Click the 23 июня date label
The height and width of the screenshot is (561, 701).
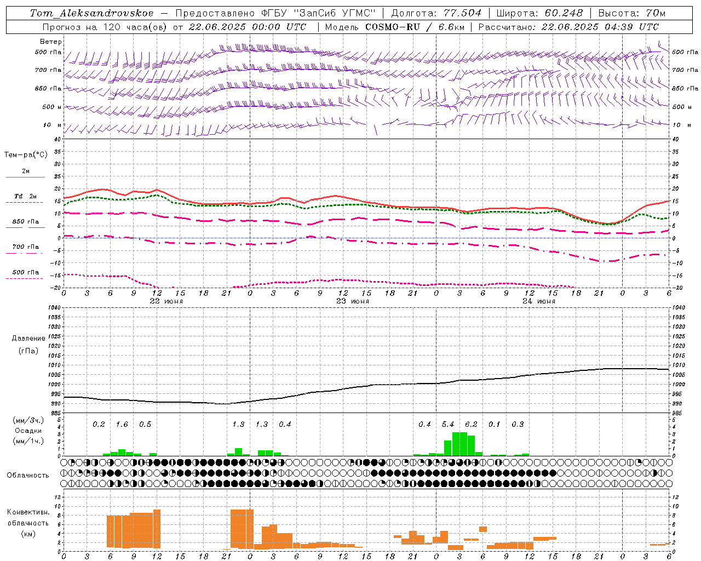tap(353, 301)
